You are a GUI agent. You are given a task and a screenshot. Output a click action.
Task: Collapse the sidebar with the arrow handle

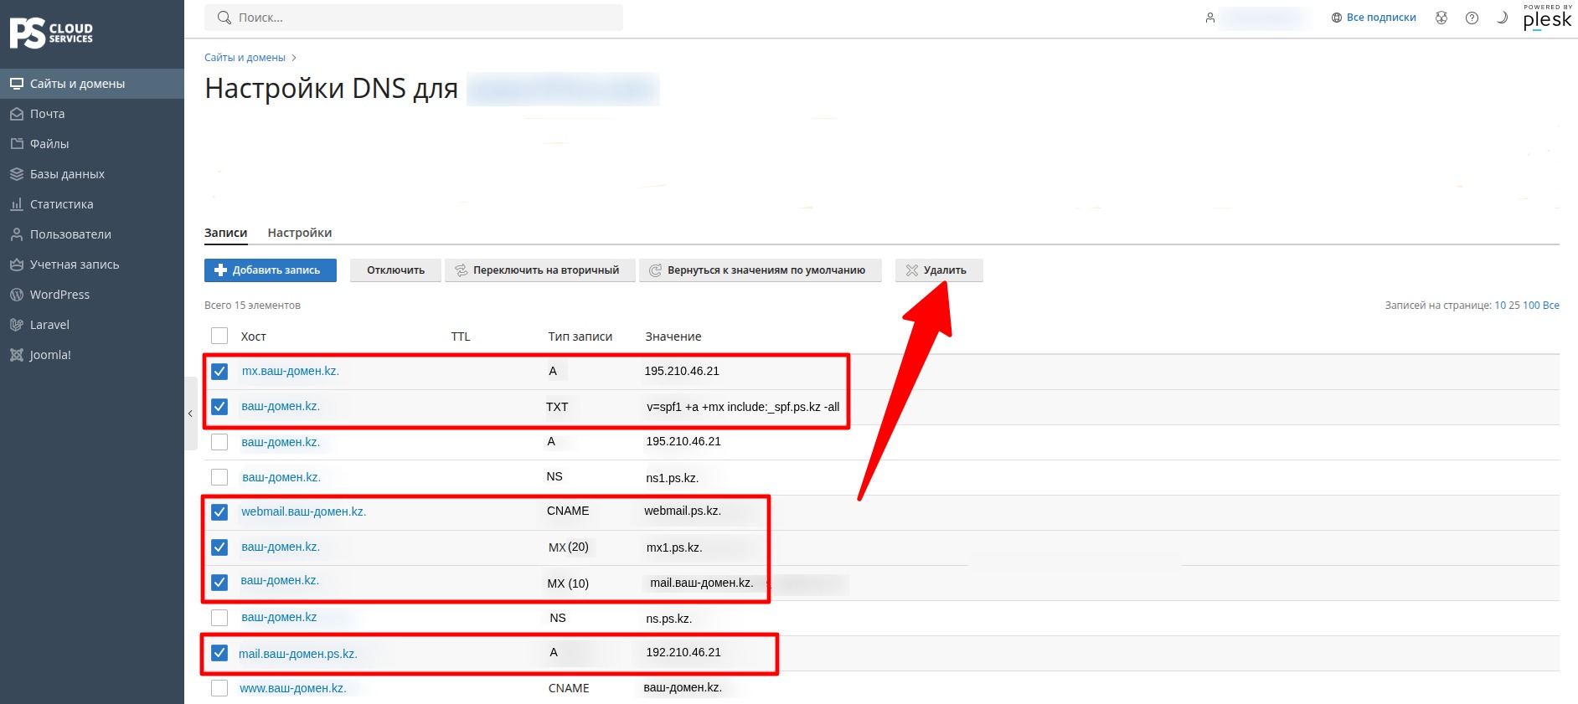[x=190, y=414]
